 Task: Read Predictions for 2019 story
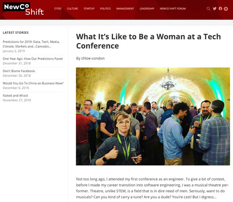coord(31,44)
